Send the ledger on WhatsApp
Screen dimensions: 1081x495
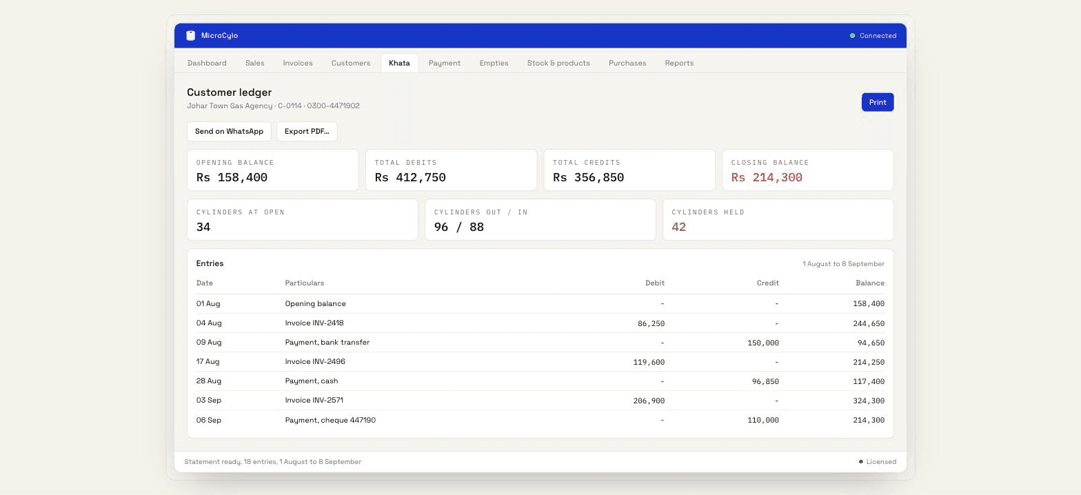[229, 131]
